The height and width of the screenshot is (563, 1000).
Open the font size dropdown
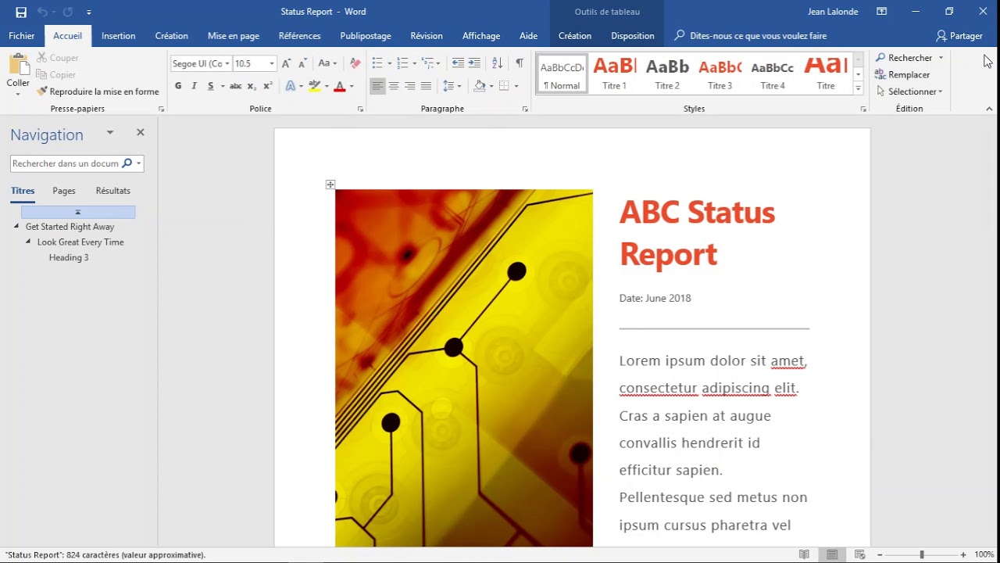(x=272, y=63)
